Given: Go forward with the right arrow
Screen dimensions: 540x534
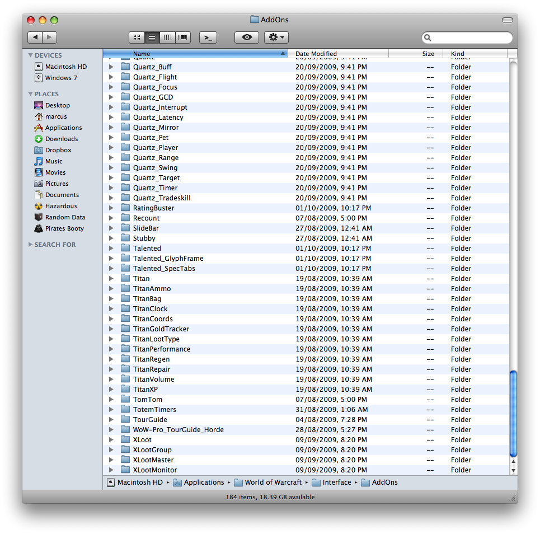Looking at the screenshot, I should click(x=50, y=37).
